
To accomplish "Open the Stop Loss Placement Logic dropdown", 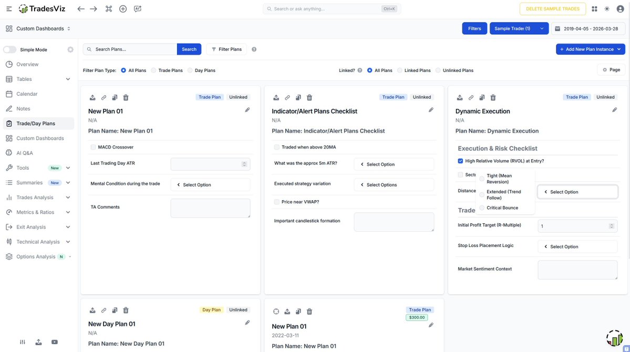I will click(577, 247).
